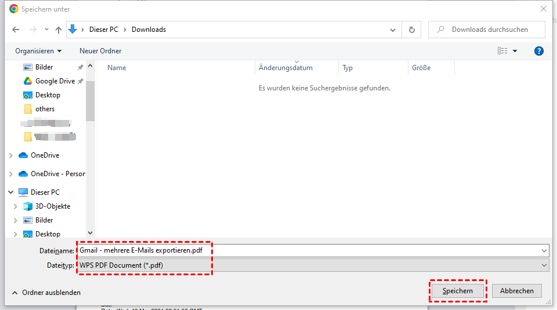The height and width of the screenshot is (310, 557).
Task: Click the others folder icon
Action: tap(28, 109)
